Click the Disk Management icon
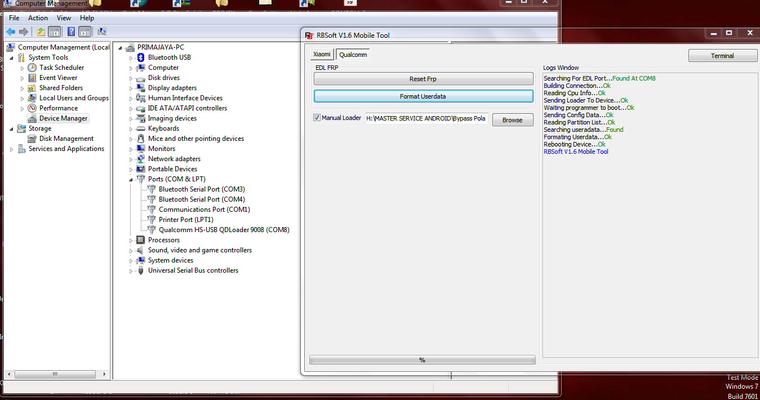The height and width of the screenshot is (400, 760). click(32, 139)
